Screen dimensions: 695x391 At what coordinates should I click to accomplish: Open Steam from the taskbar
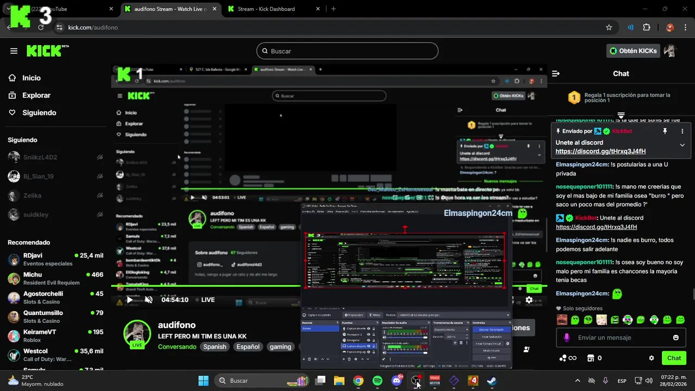point(491,381)
